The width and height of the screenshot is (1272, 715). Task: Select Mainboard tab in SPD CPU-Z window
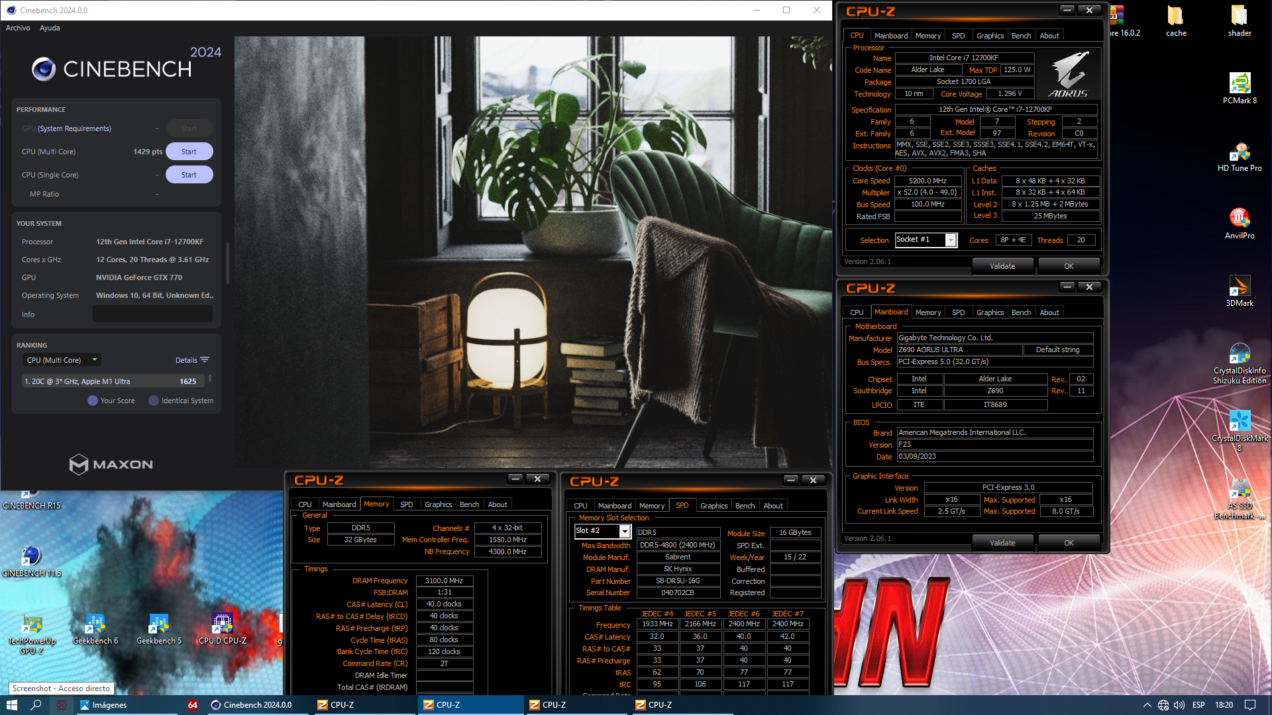[614, 506]
